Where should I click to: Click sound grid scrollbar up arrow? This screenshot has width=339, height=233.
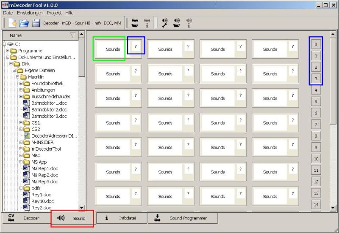333,34
